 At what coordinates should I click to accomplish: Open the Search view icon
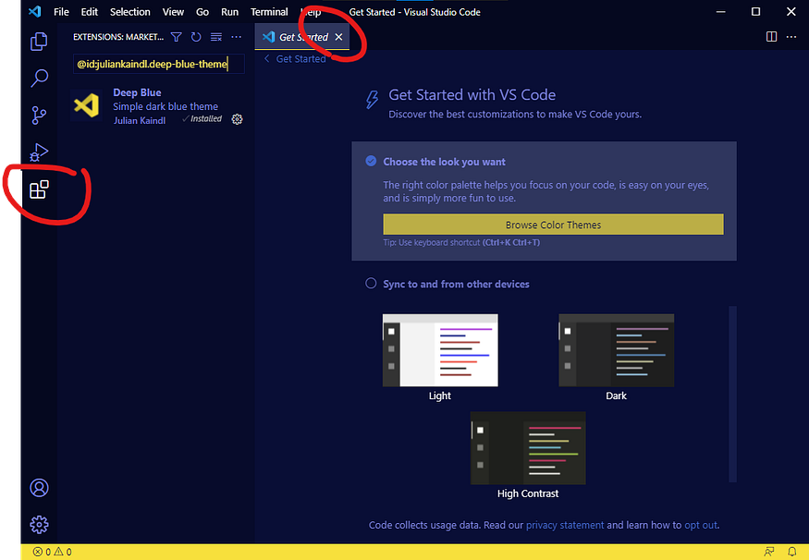click(39, 79)
